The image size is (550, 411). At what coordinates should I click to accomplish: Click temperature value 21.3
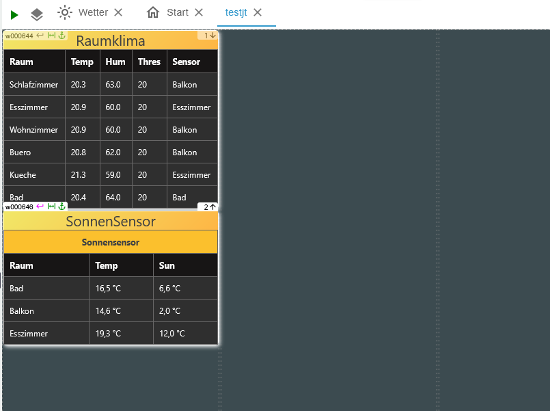coord(78,175)
